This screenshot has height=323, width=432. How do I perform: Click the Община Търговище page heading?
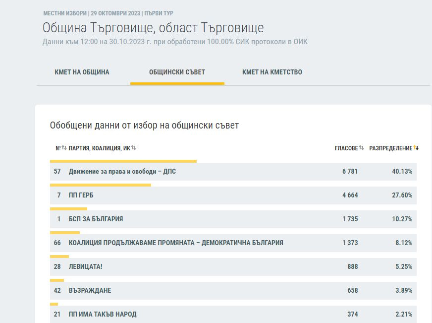point(153,28)
